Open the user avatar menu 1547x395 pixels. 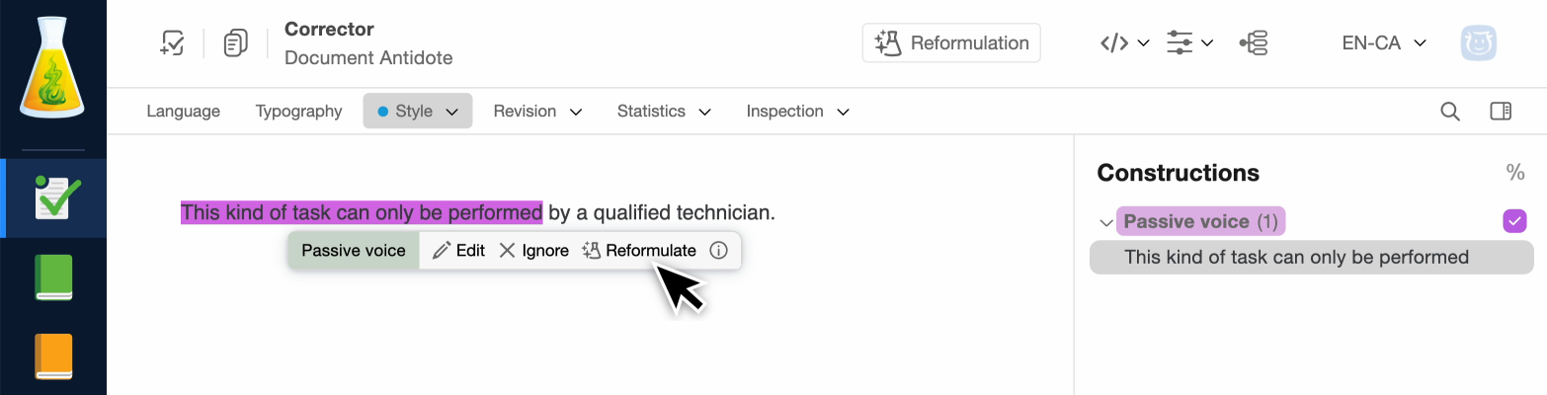pyautogui.click(x=1479, y=43)
